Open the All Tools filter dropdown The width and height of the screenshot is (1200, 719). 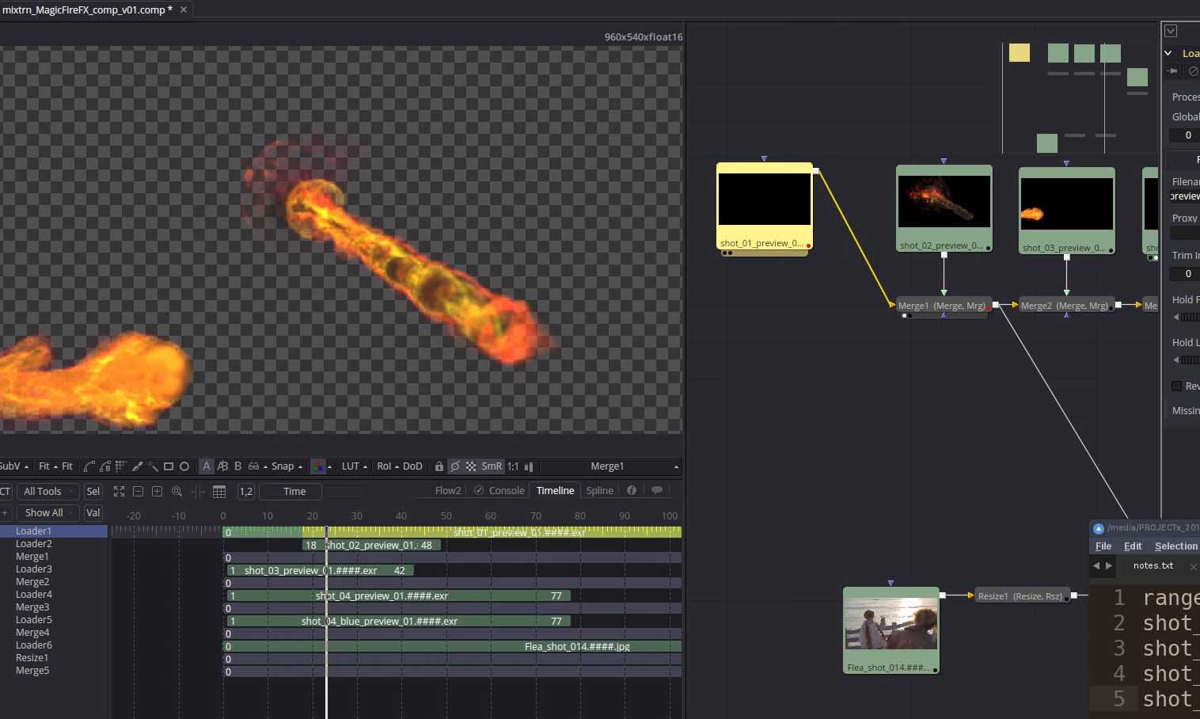pos(47,491)
